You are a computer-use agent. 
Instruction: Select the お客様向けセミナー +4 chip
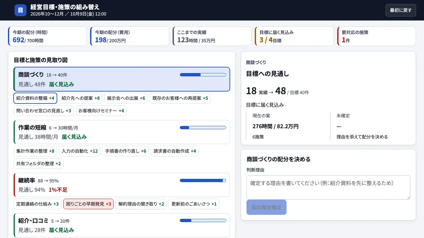(x=101, y=111)
